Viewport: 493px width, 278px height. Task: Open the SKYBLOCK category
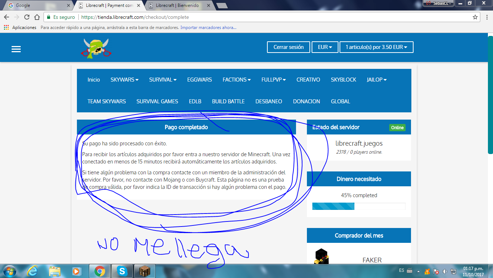[x=344, y=80]
